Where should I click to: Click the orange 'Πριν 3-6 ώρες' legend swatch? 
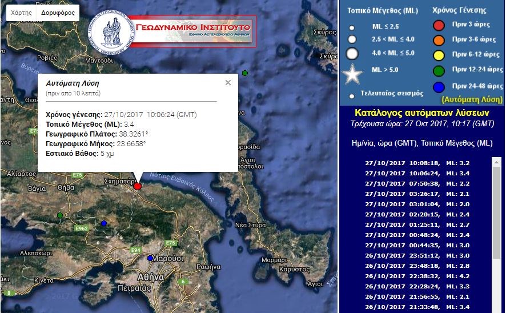click(439, 39)
